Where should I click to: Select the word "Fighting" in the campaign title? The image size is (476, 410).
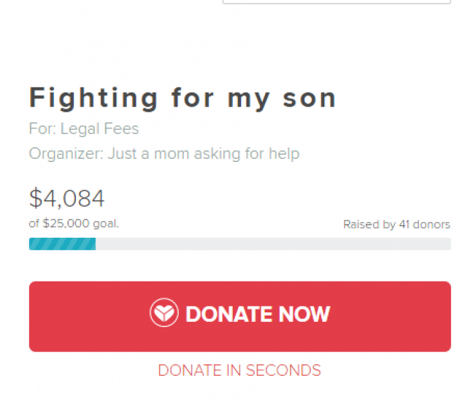click(94, 98)
